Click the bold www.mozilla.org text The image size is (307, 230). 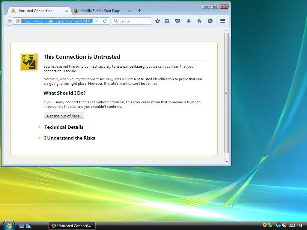(x=130, y=66)
